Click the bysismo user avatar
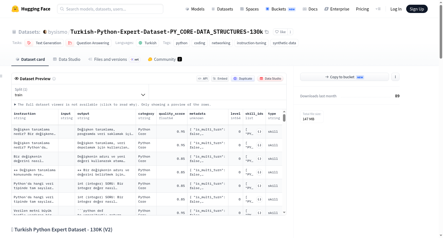Image resolution: width=443 pixels, height=238 pixels. [45, 32]
